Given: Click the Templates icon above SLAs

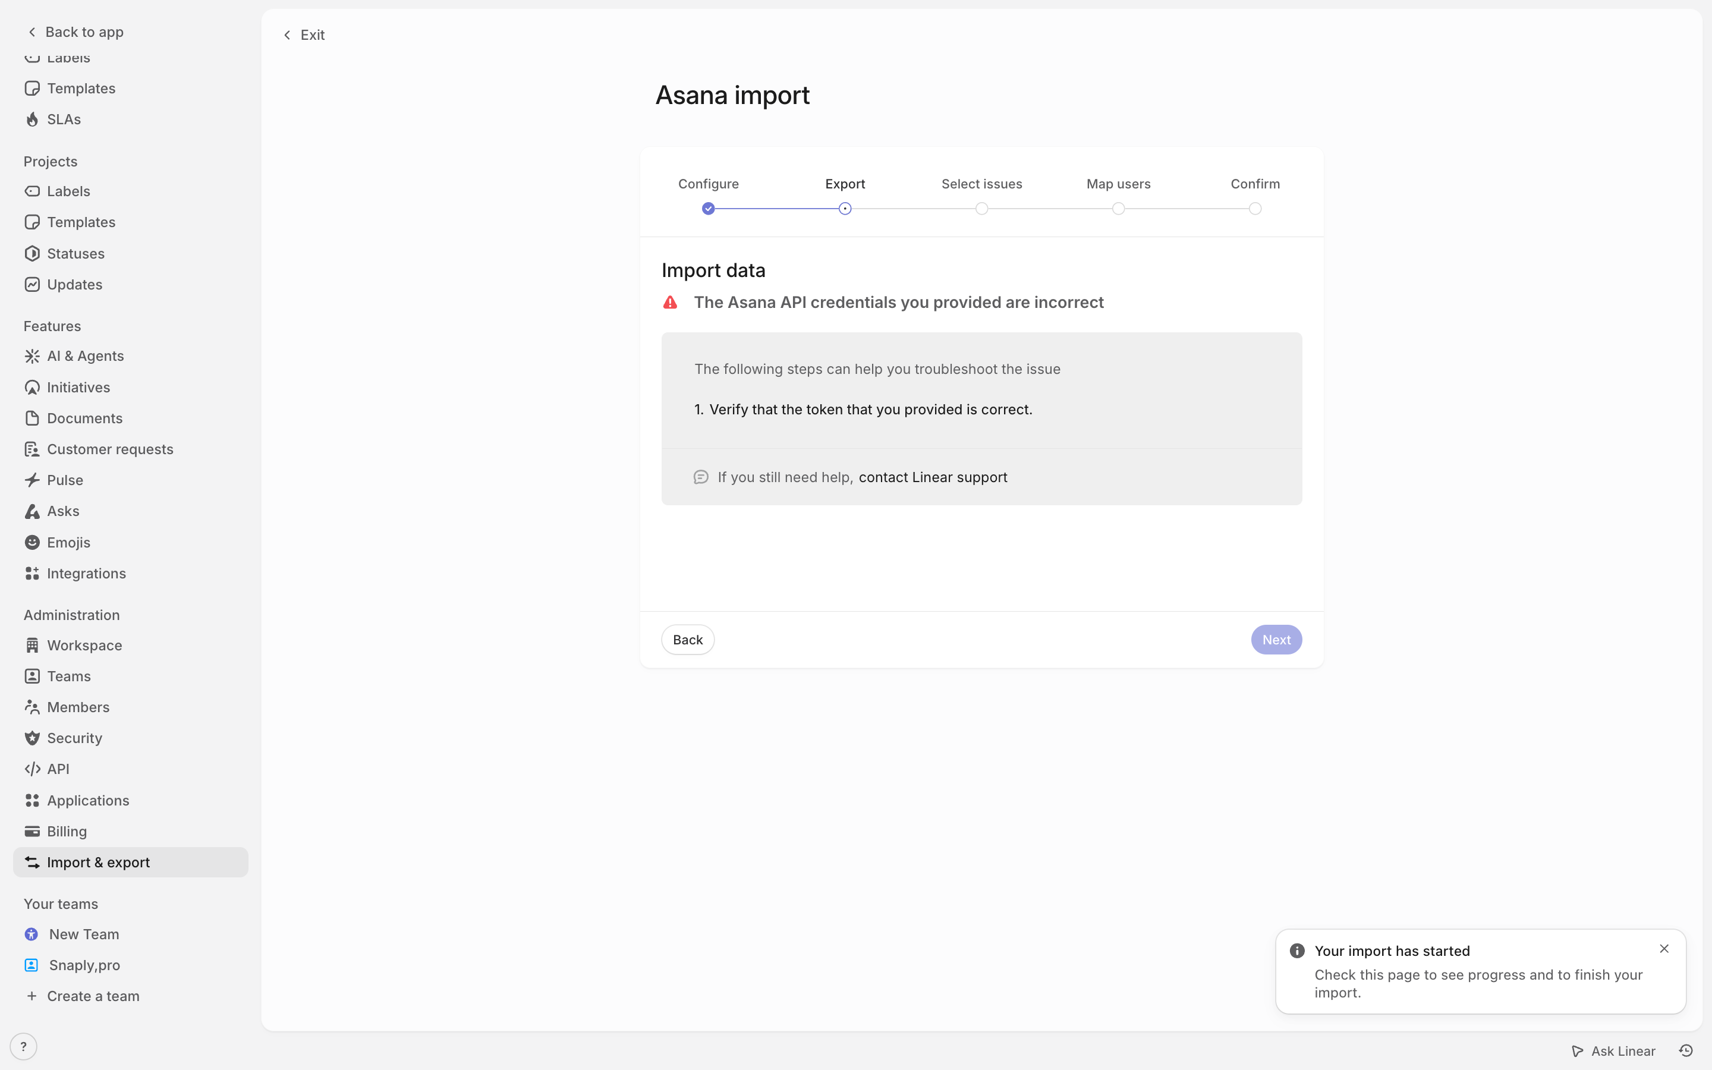Looking at the screenshot, I should tap(32, 89).
